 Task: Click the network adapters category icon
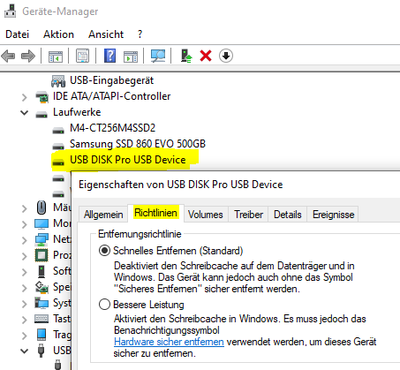click(42, 239)
